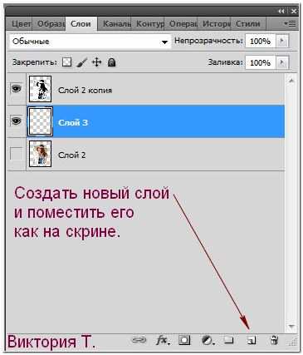Lock transparent pixels icon

pos(66,62)
